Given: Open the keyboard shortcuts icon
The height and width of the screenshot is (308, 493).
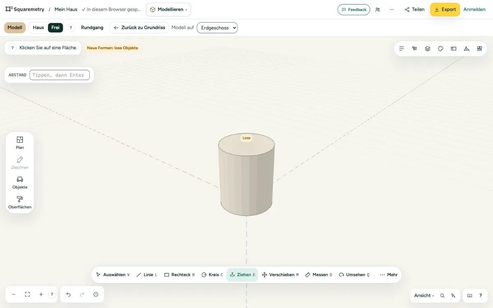Looking at the screenshot, I should tap(470, 296).
